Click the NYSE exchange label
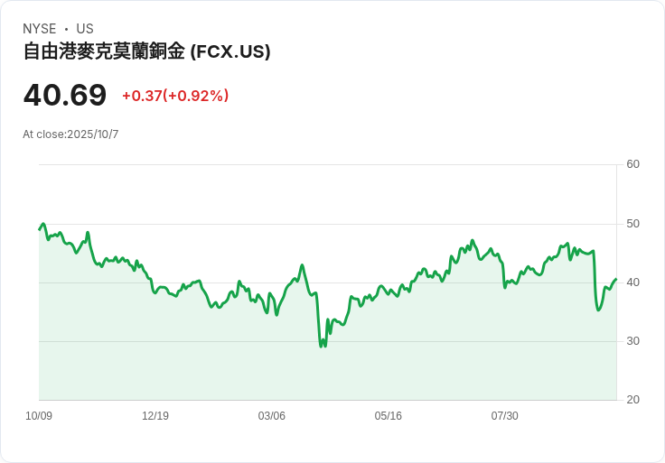665x463 pixels. (x=39, y=29)
